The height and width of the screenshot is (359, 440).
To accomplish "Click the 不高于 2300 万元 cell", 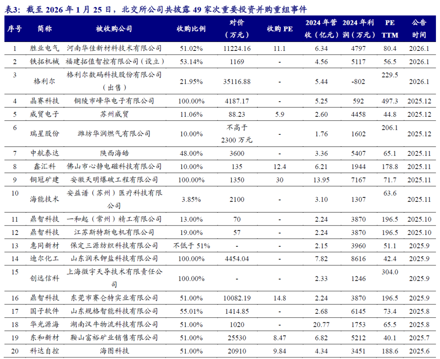I will (237, 134).
